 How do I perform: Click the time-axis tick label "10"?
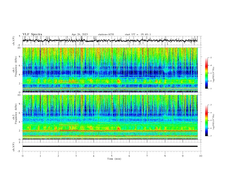click(x=201, y=156)
